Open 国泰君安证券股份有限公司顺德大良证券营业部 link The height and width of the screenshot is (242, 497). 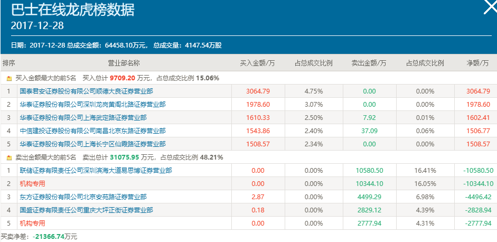(86, 91)
